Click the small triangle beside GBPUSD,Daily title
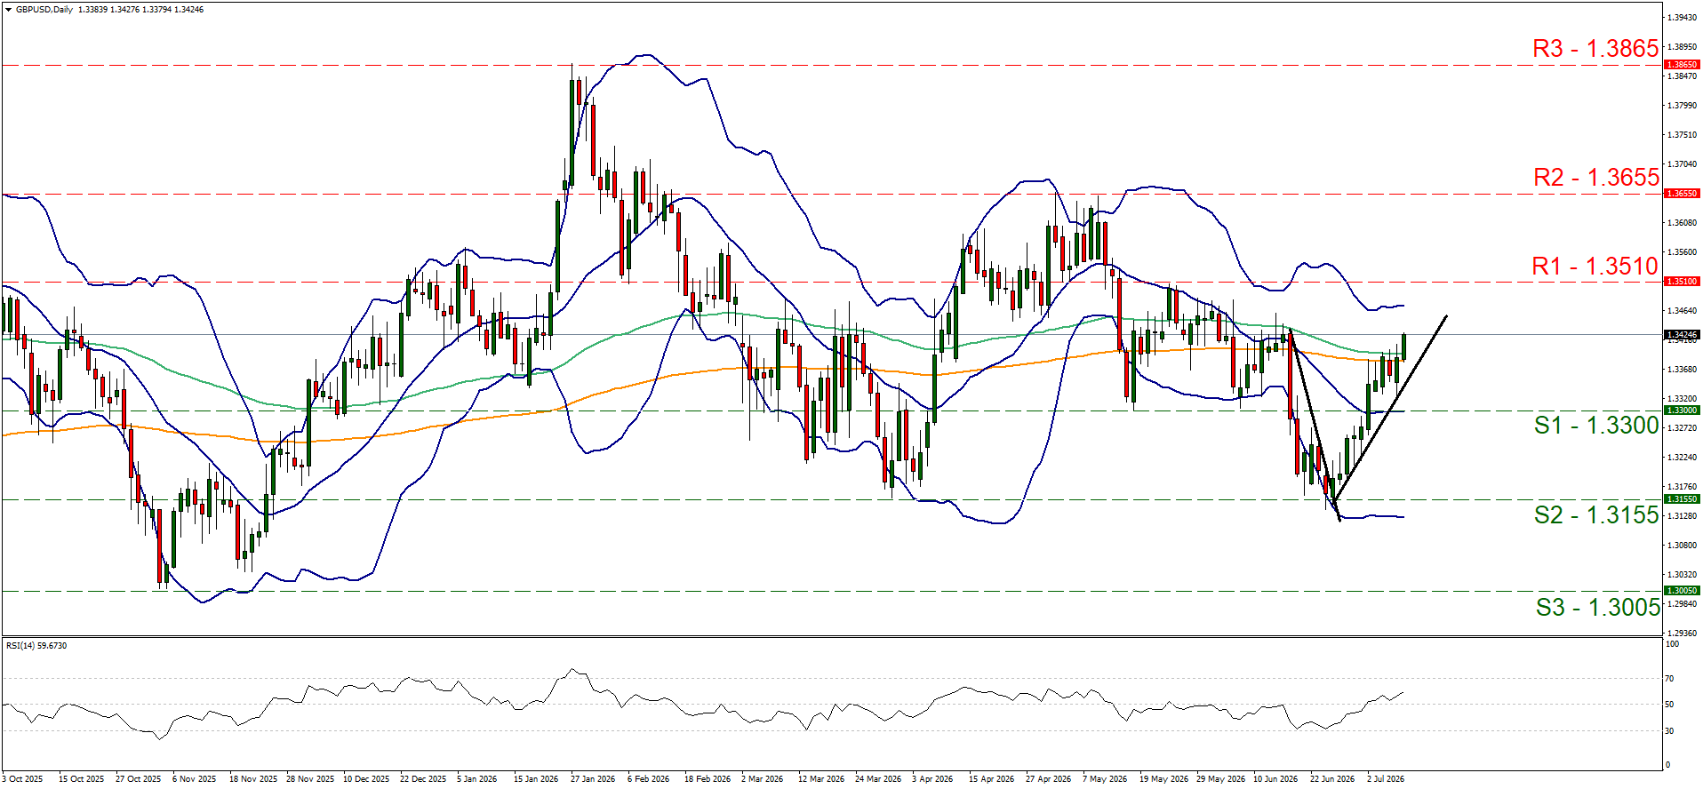 [9, 10]
